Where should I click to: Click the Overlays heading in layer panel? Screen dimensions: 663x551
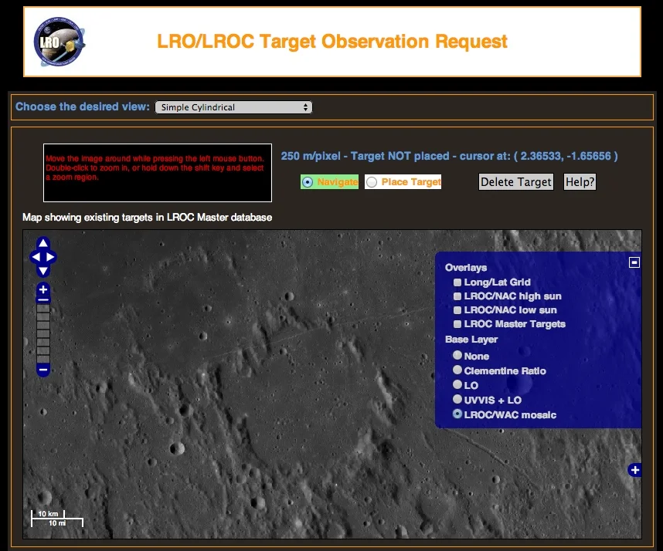pos(465,268)
